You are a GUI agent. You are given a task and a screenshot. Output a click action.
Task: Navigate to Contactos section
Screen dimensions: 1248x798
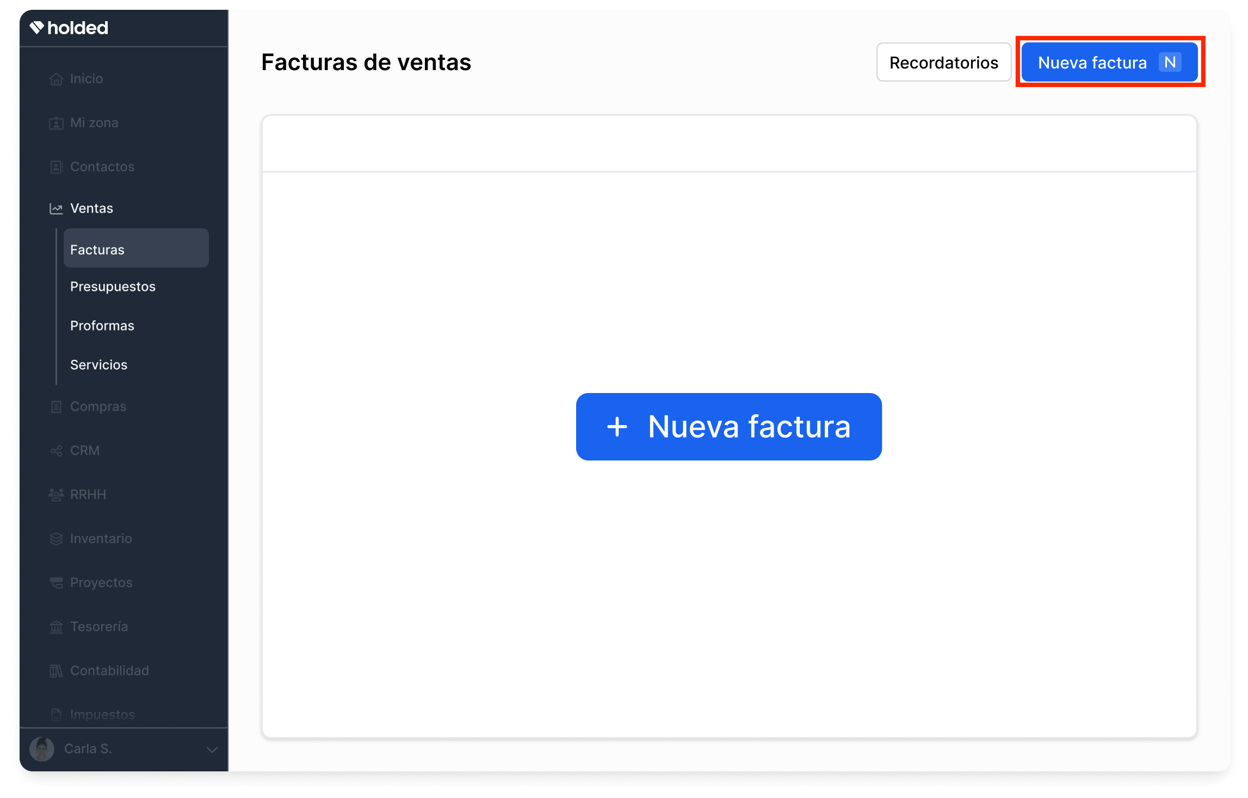[x=102, y=165]
